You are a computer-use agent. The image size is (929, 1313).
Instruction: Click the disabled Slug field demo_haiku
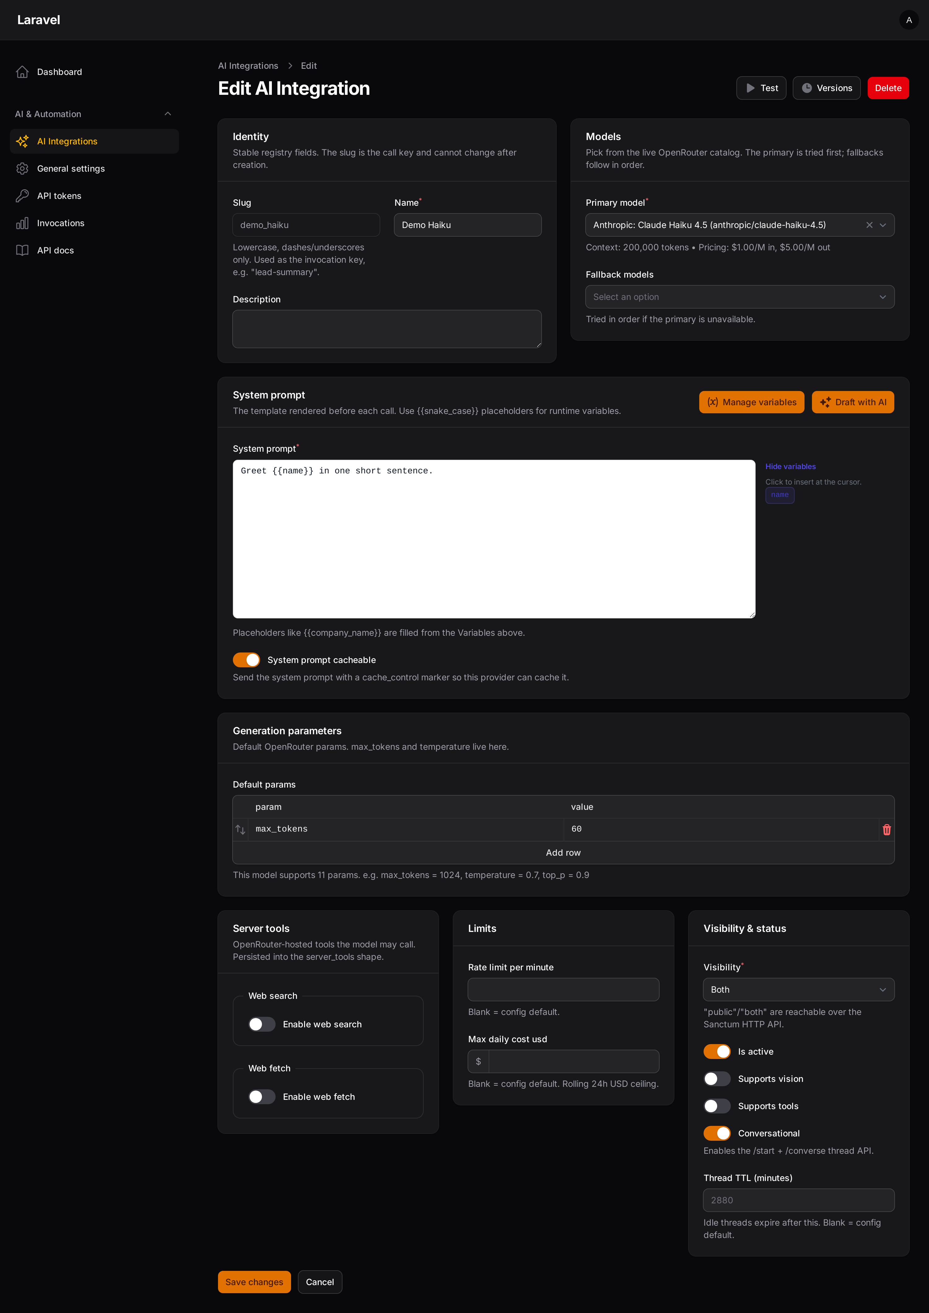point(306,225)
